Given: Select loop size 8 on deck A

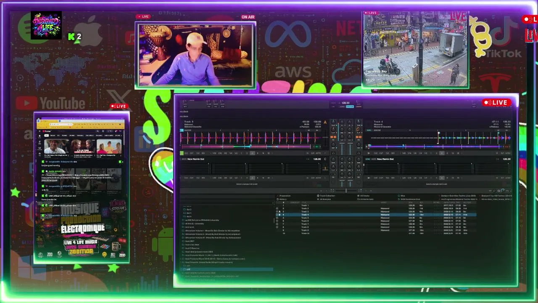Looking at the screenshot, I should 258,153.
